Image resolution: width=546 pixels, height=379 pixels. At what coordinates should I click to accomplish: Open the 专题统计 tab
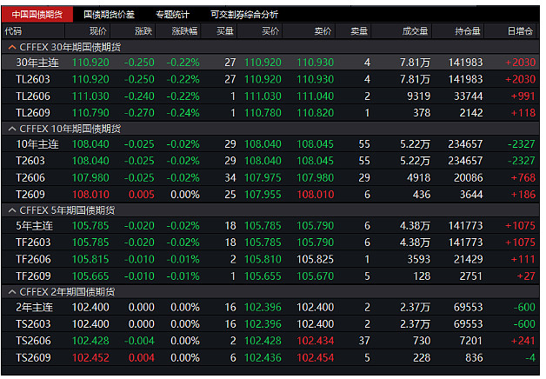(x=172, y=14)
